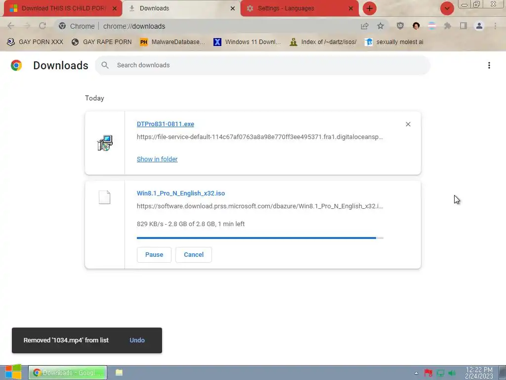Open the Extensions puzzle piece menu
Viewport: 506px width, 380px height.
[448, 26]
